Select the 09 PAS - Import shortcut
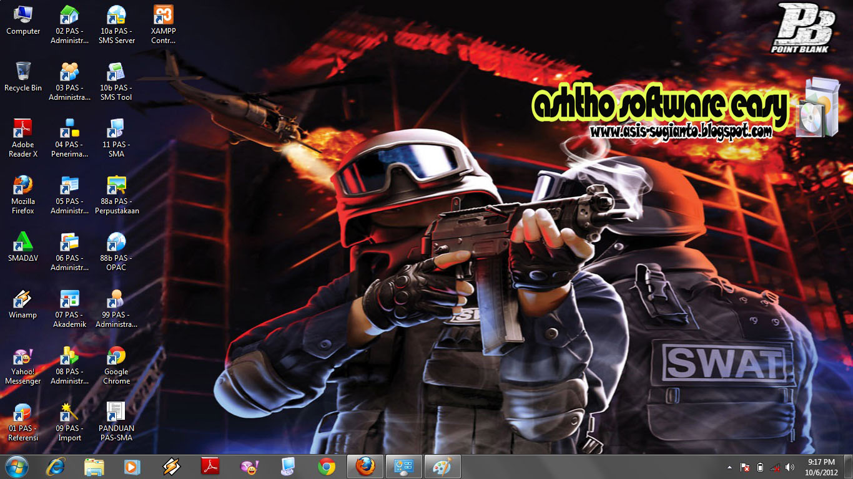Viewport: 853px width, 479px height. [x=69, y=422]
